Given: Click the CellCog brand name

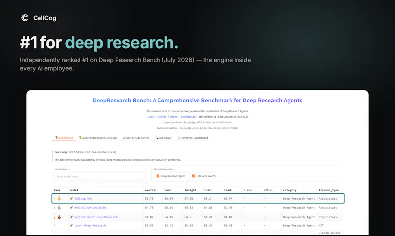Looking at the screenshot, I should 45,18.
